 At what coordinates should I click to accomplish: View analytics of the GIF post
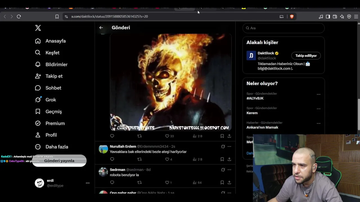(197, 136)
